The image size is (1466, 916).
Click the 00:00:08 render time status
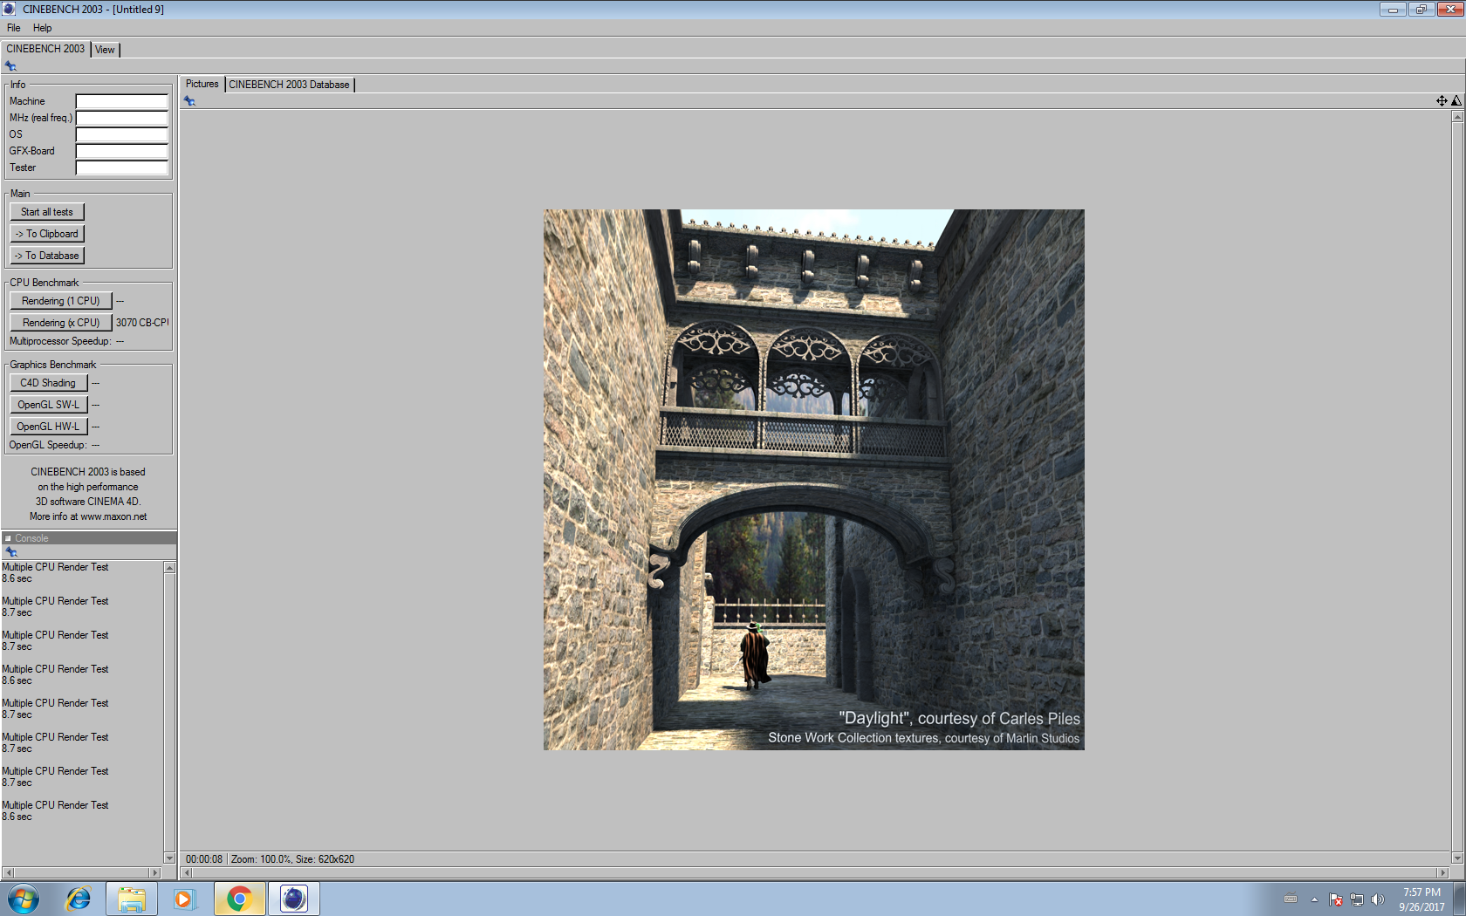pos(204,859)
